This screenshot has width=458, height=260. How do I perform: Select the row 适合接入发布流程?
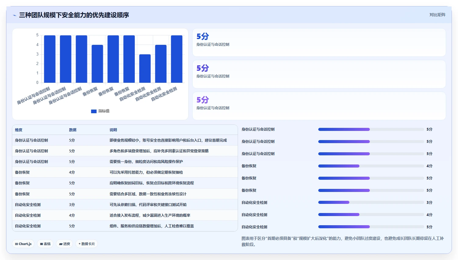tap(125, 215)
